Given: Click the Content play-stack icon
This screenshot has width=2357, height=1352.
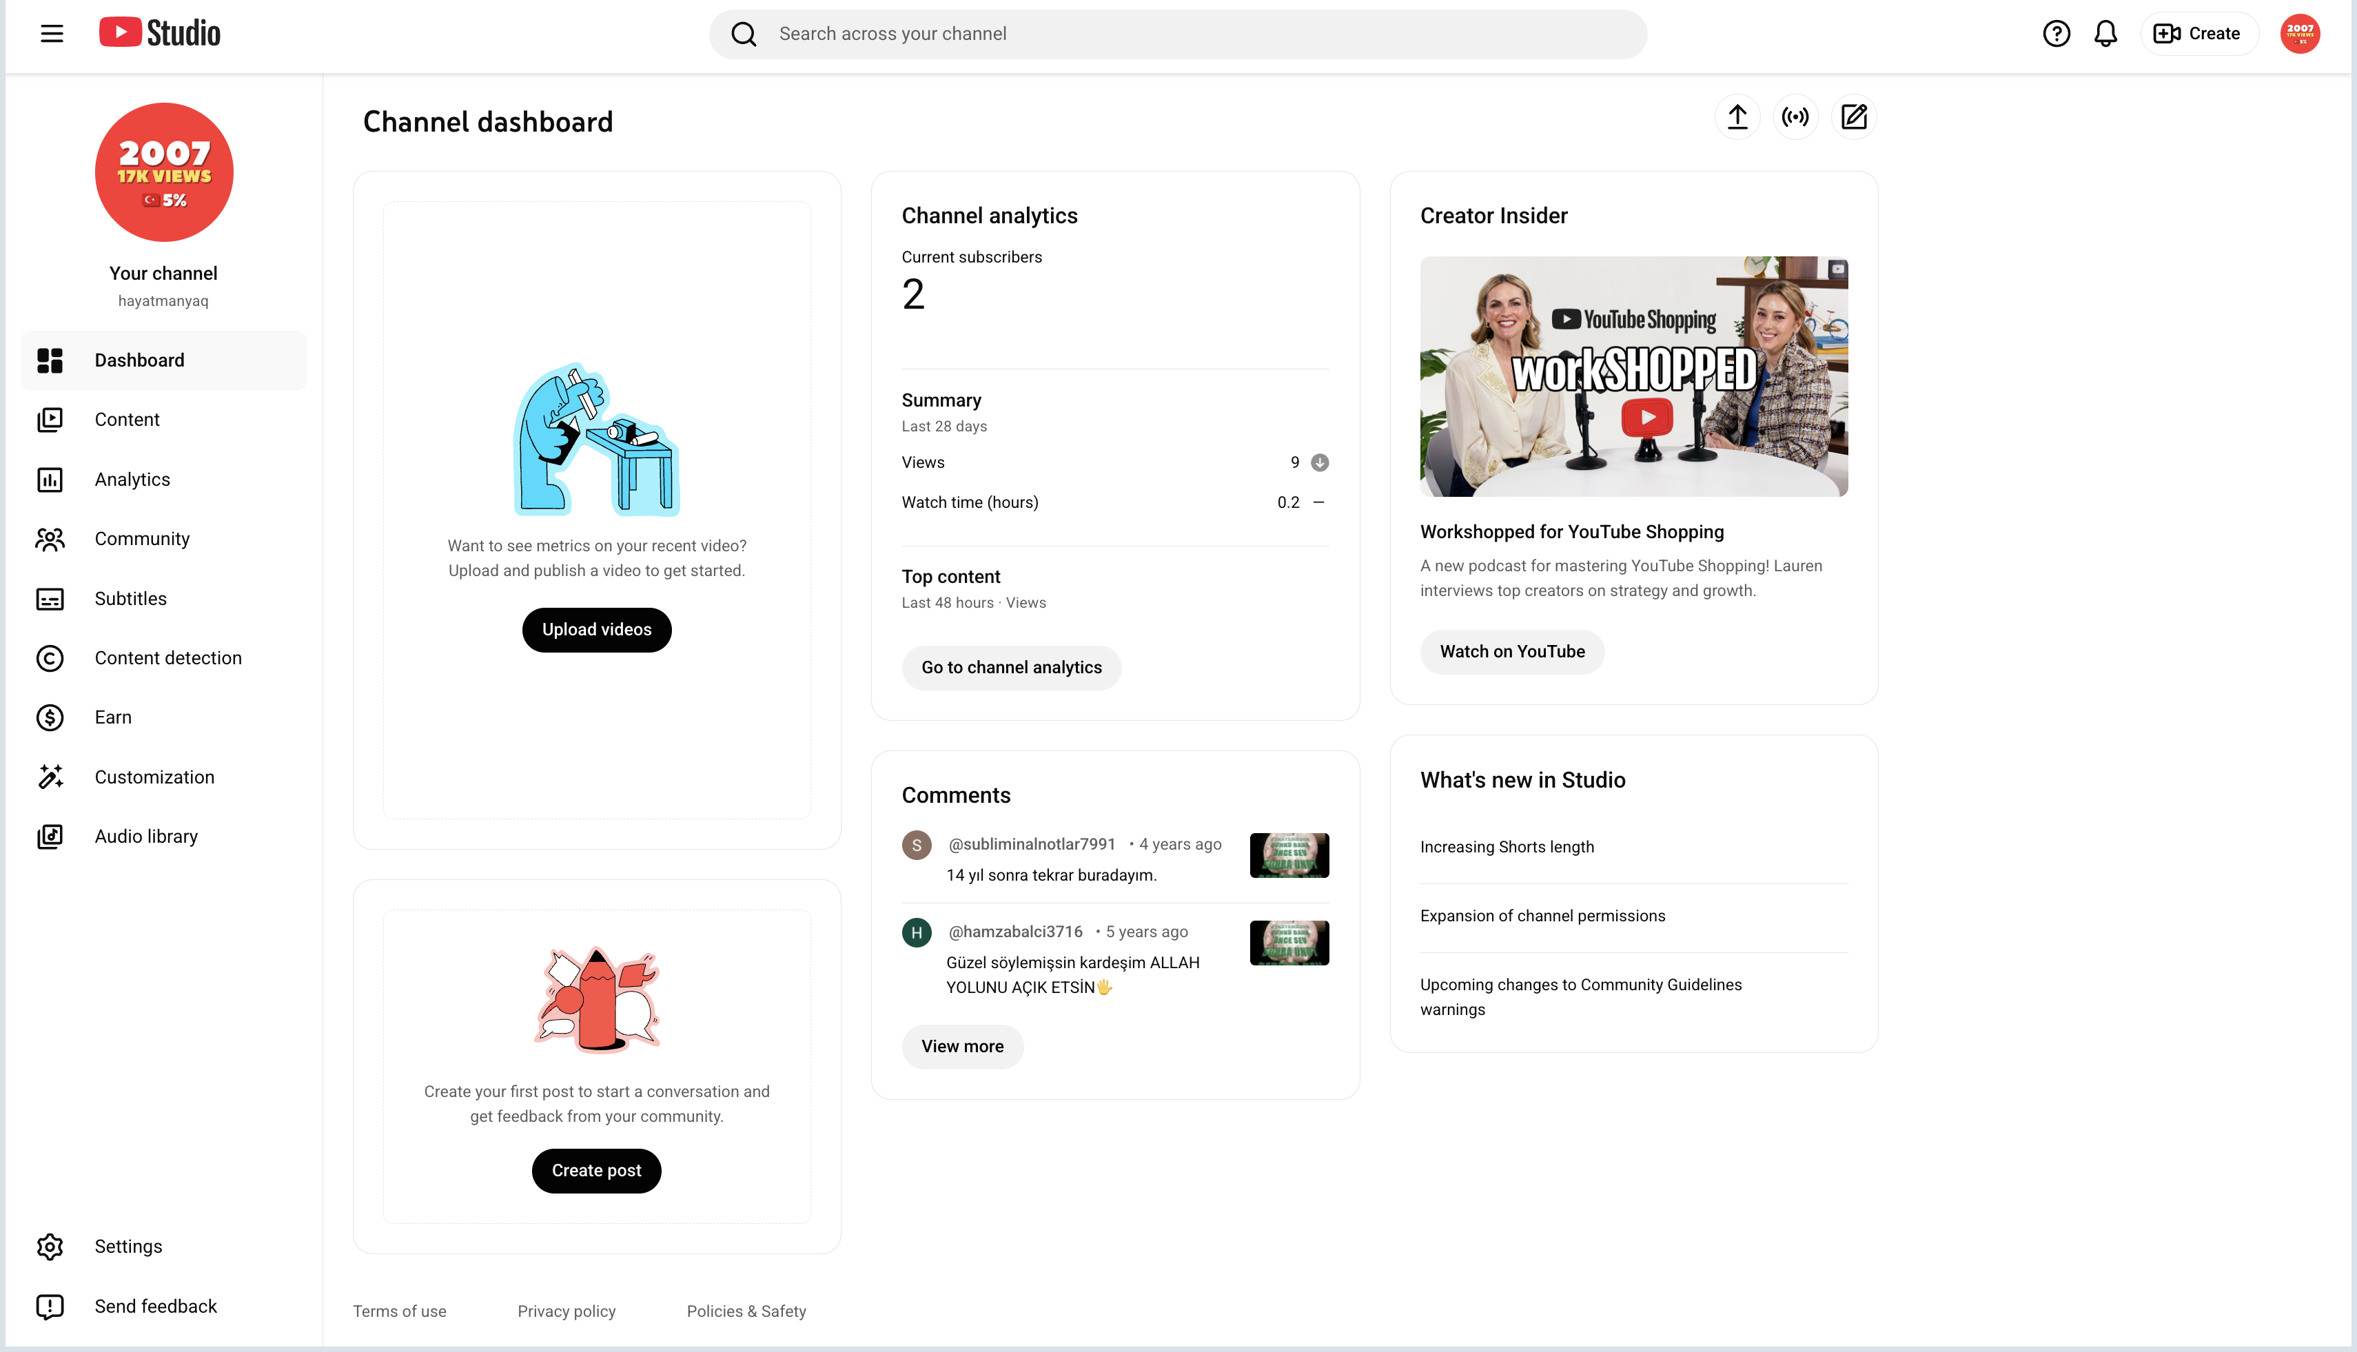Looking at the screenshot, I should [50, 420].
